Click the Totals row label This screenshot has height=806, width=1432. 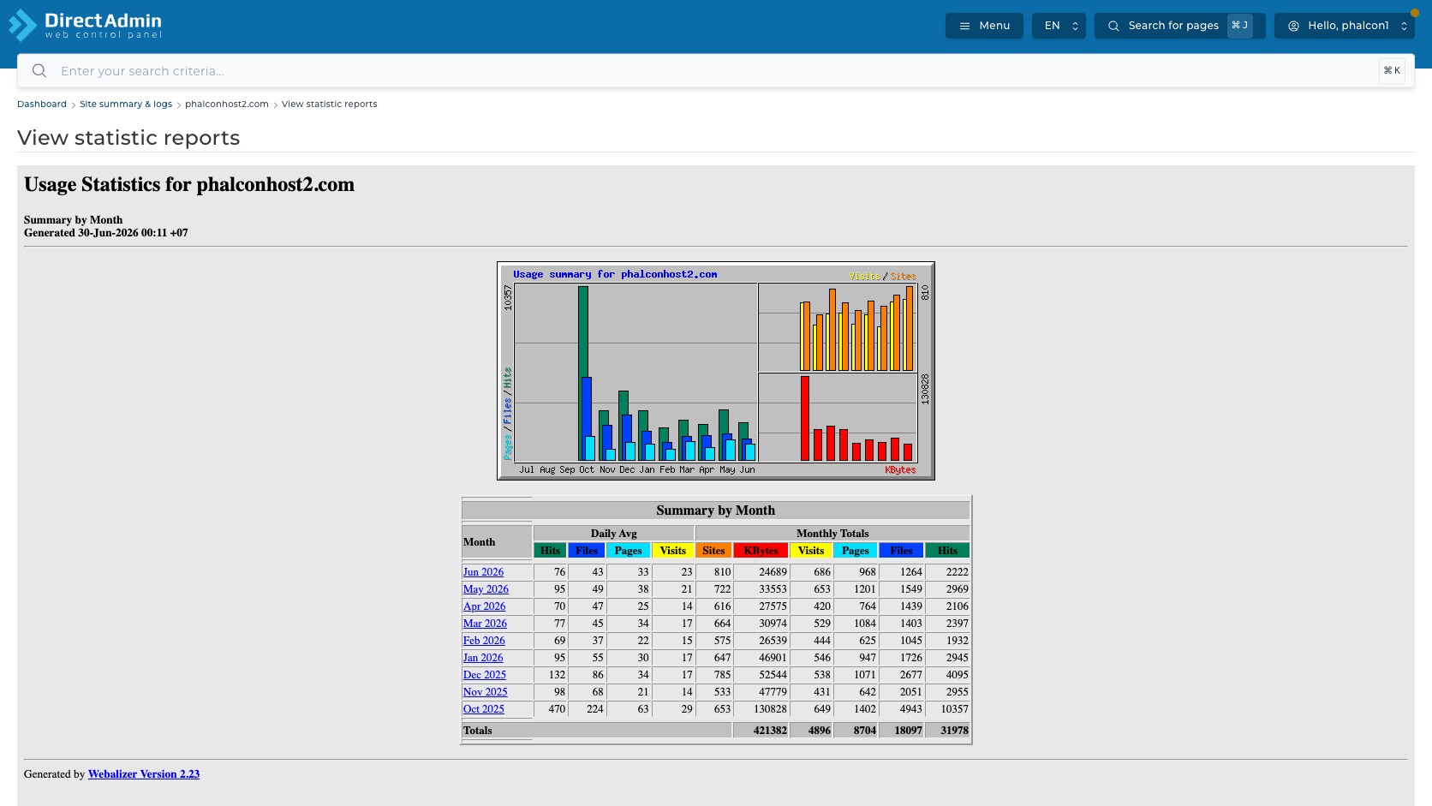click(x=478, y=731)
